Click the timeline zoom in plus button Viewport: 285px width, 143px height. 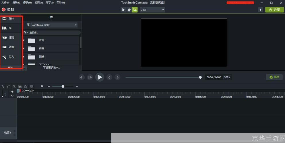click(77, 86)
